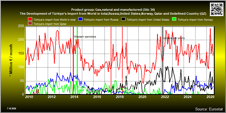Select legend label Türkiye's import from World in total
Screen dimensions: 226x113
(x=55, y=20)
